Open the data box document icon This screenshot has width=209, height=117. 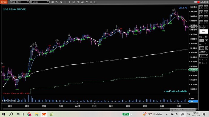74,2
